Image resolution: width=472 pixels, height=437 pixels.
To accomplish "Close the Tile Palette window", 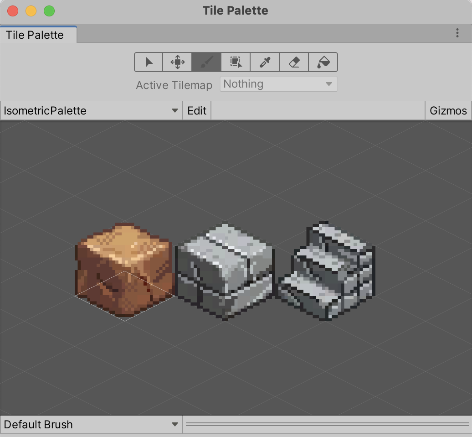I will point(13,11).
